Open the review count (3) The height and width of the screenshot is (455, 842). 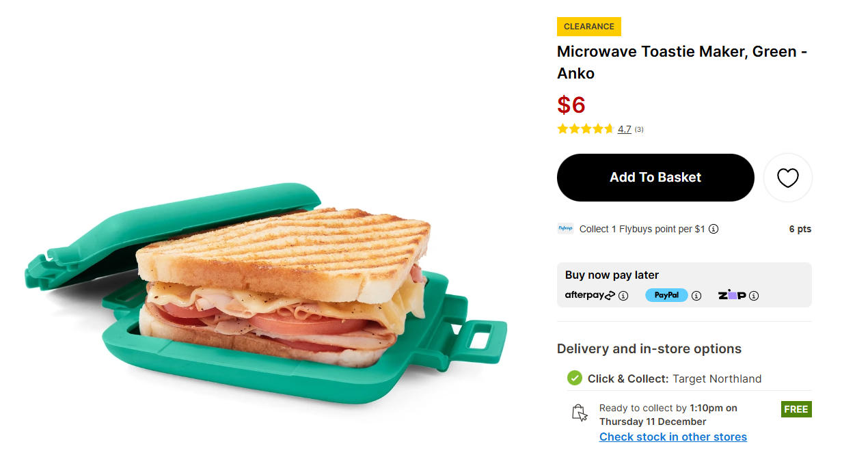[639, 130]
